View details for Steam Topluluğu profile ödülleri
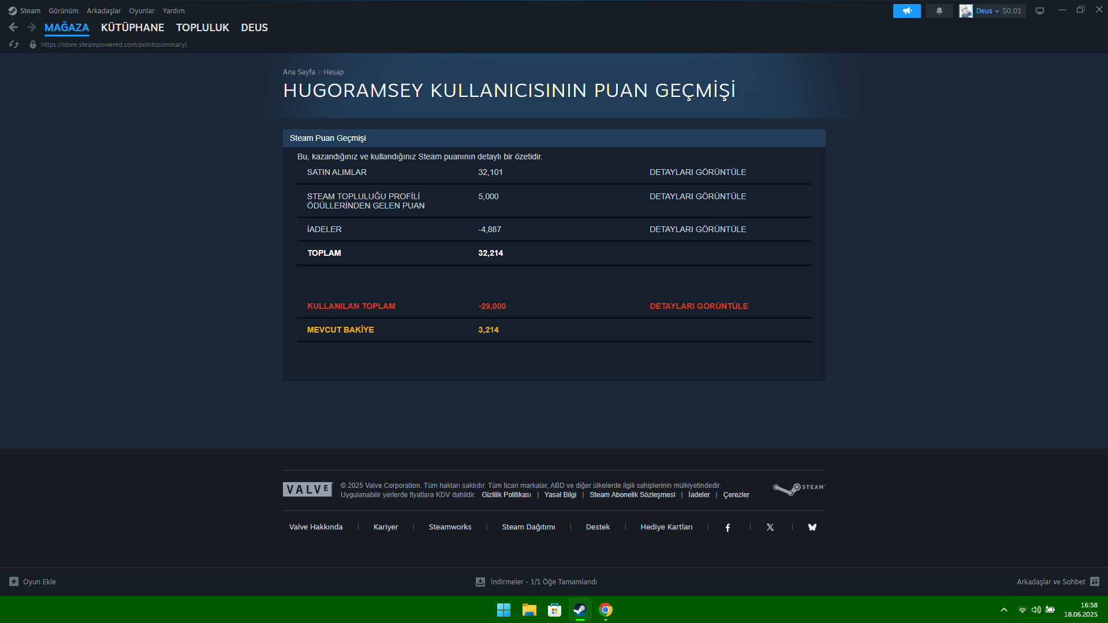1108x623 pixels. pos(697,196)
